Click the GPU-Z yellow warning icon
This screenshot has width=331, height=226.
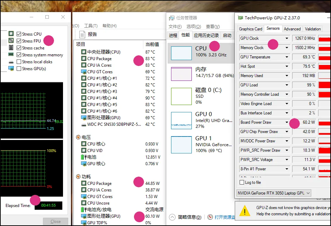245,211
